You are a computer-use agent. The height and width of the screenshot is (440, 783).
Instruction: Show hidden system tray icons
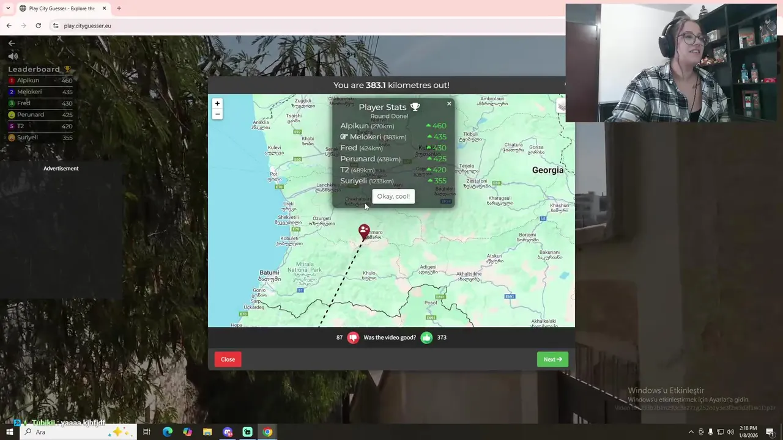coord(691,432)
